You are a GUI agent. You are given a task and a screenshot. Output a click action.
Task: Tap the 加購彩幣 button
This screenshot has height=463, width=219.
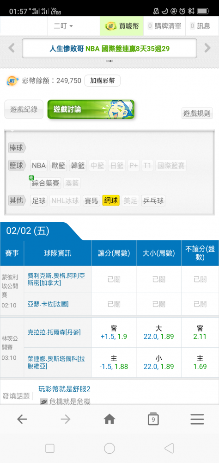[102, 81]
